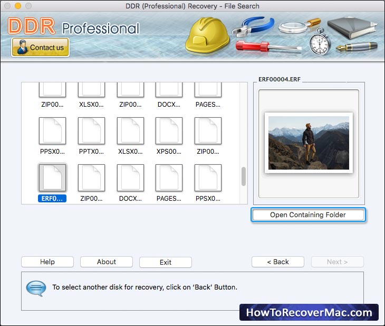385x326 pixels.
Task: Click the file list vertical scrollbar thumb
Action: [244, 176]
